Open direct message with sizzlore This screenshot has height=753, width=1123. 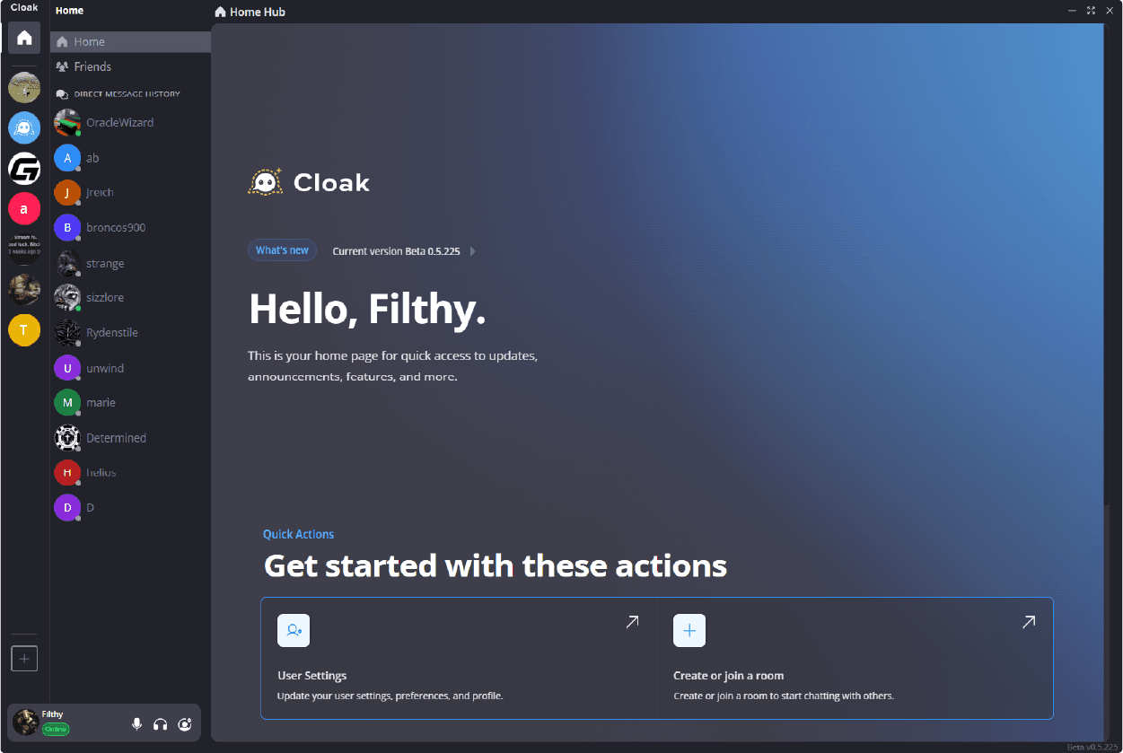[x=130, y=298]
